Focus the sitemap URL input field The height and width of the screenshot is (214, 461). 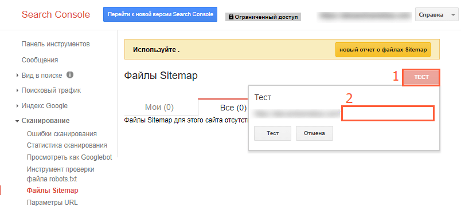[388, 113]
